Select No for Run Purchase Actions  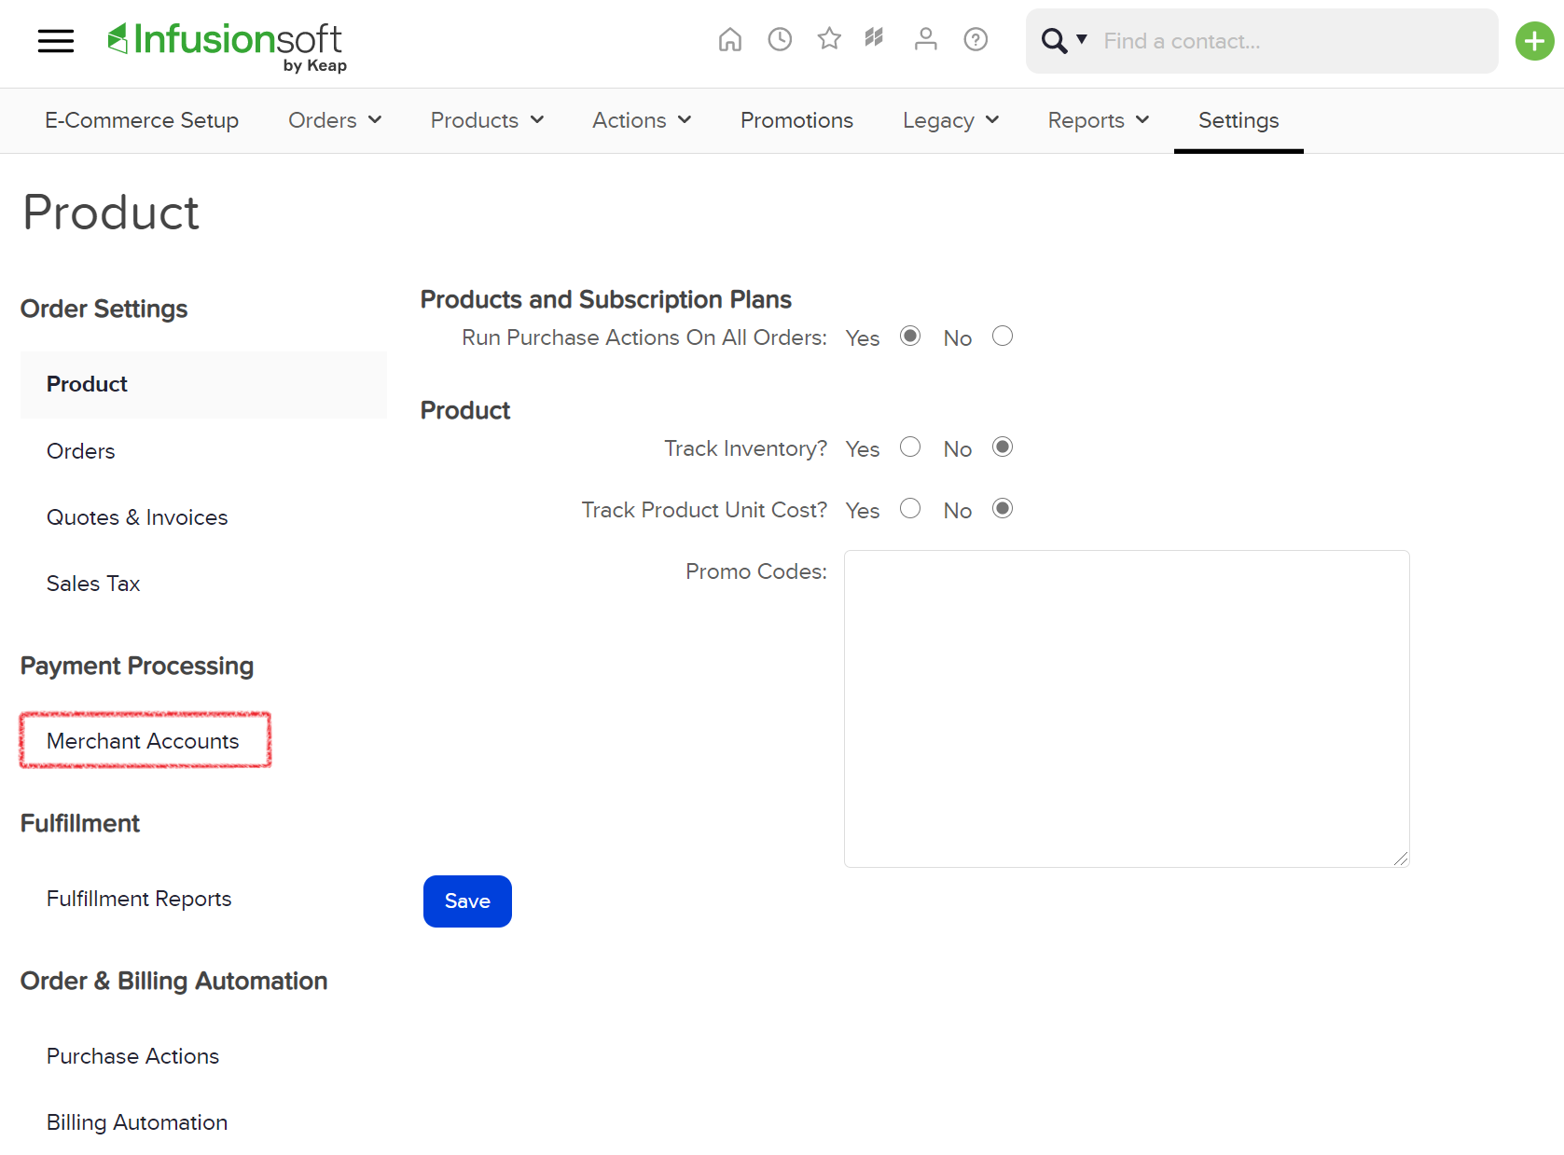(x=1003, y=336)
